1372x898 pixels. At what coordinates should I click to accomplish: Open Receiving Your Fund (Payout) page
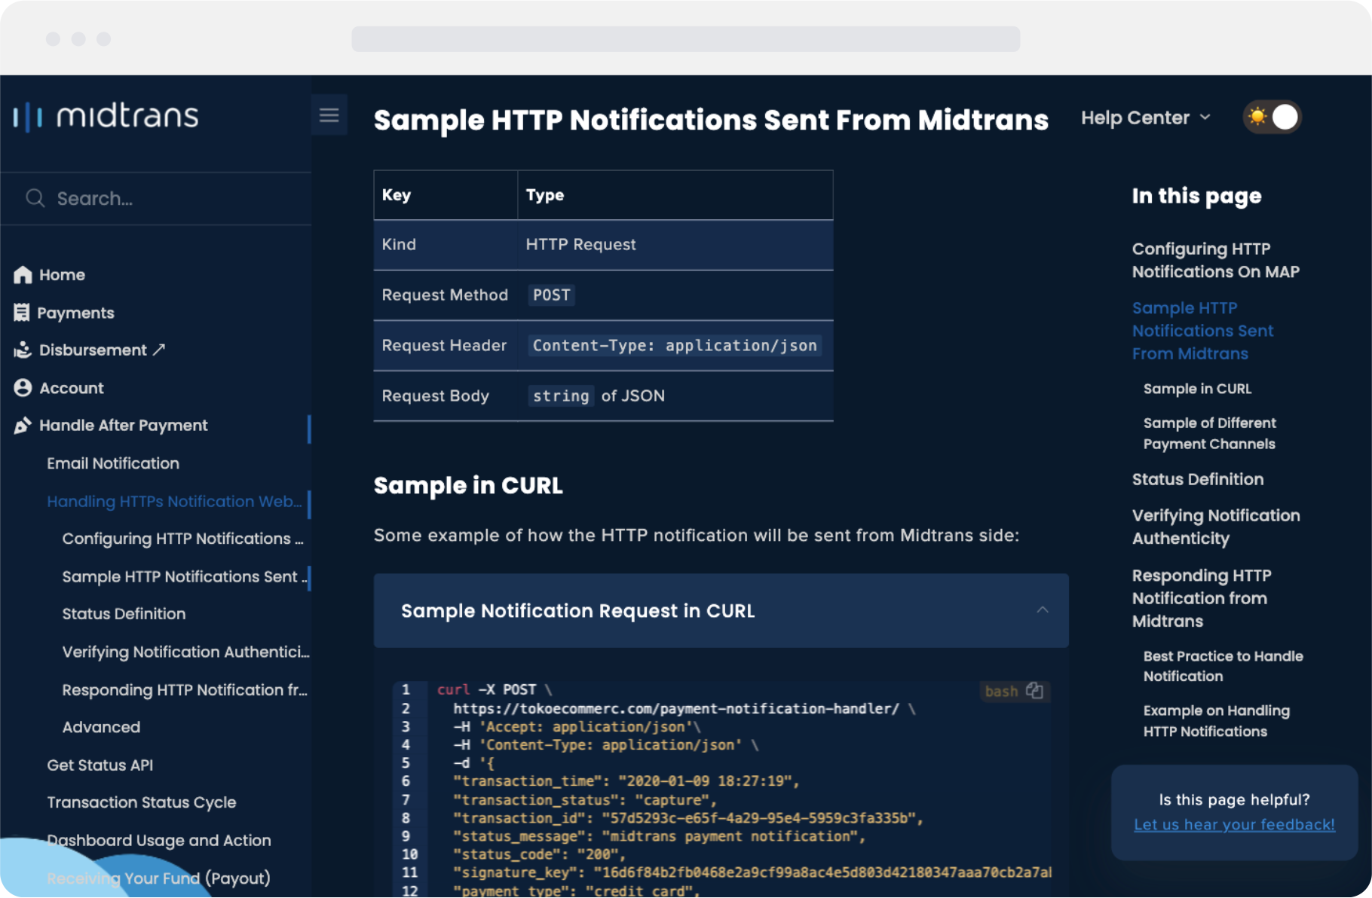[158, 878]
